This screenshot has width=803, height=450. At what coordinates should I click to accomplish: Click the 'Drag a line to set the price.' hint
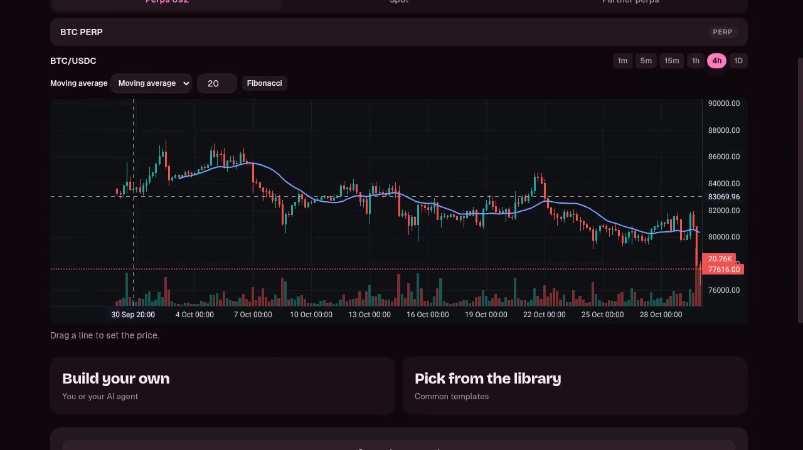(x=105, y=335)
